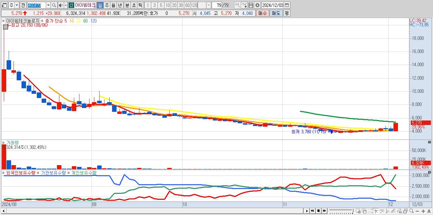Toggle the 외국인보유수량 indicator marker

(x=4, y=173)
